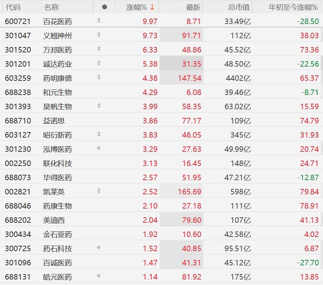Select stock name 义翘神州
The height and width of the screenshot is (285, 323).
(x=57, y=36)
